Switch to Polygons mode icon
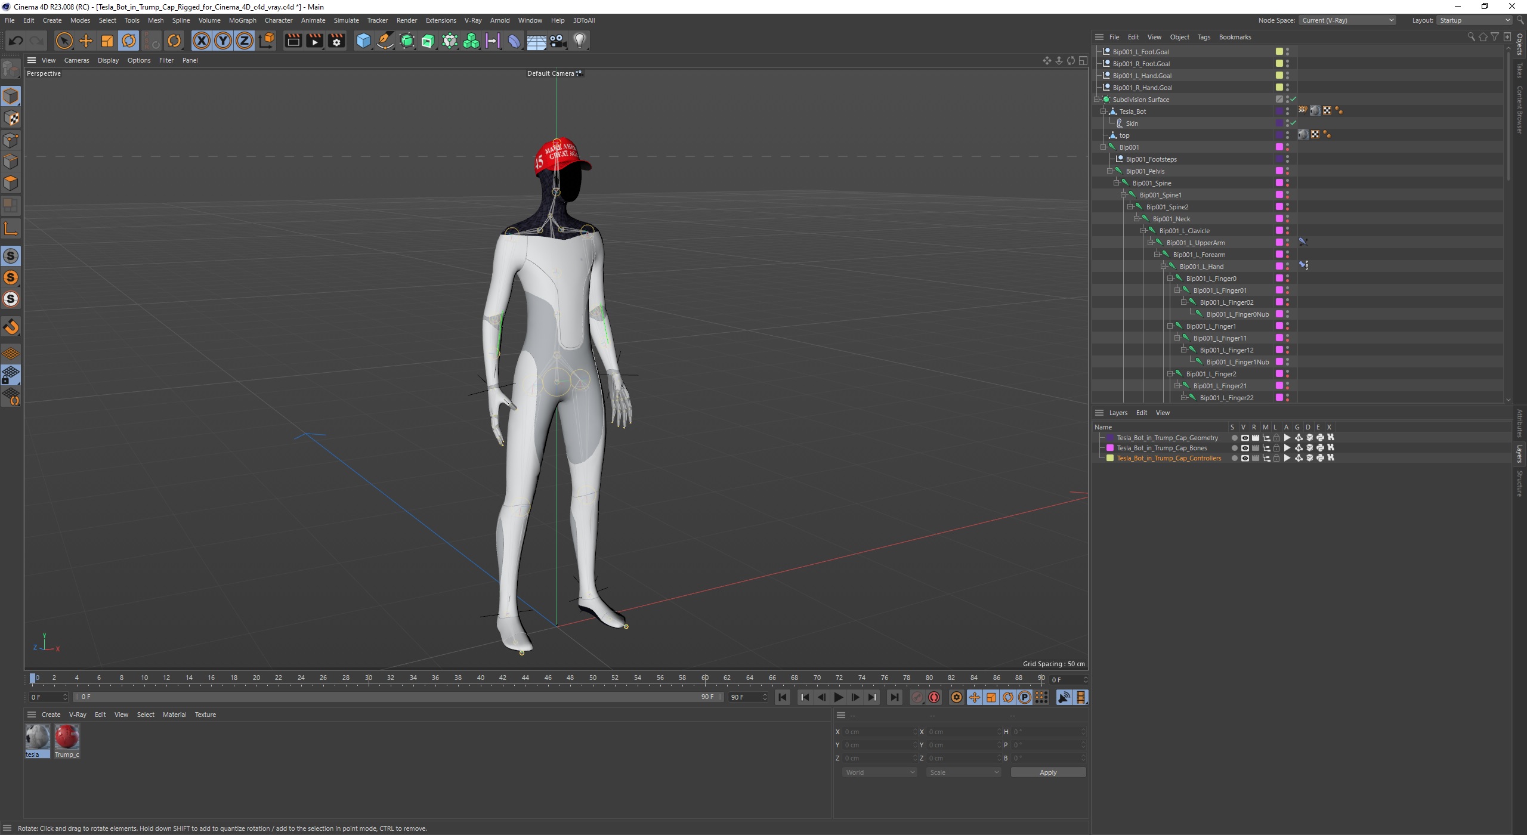The width and height of the screenshot is (1527, 835). click(x=11, y=183)
